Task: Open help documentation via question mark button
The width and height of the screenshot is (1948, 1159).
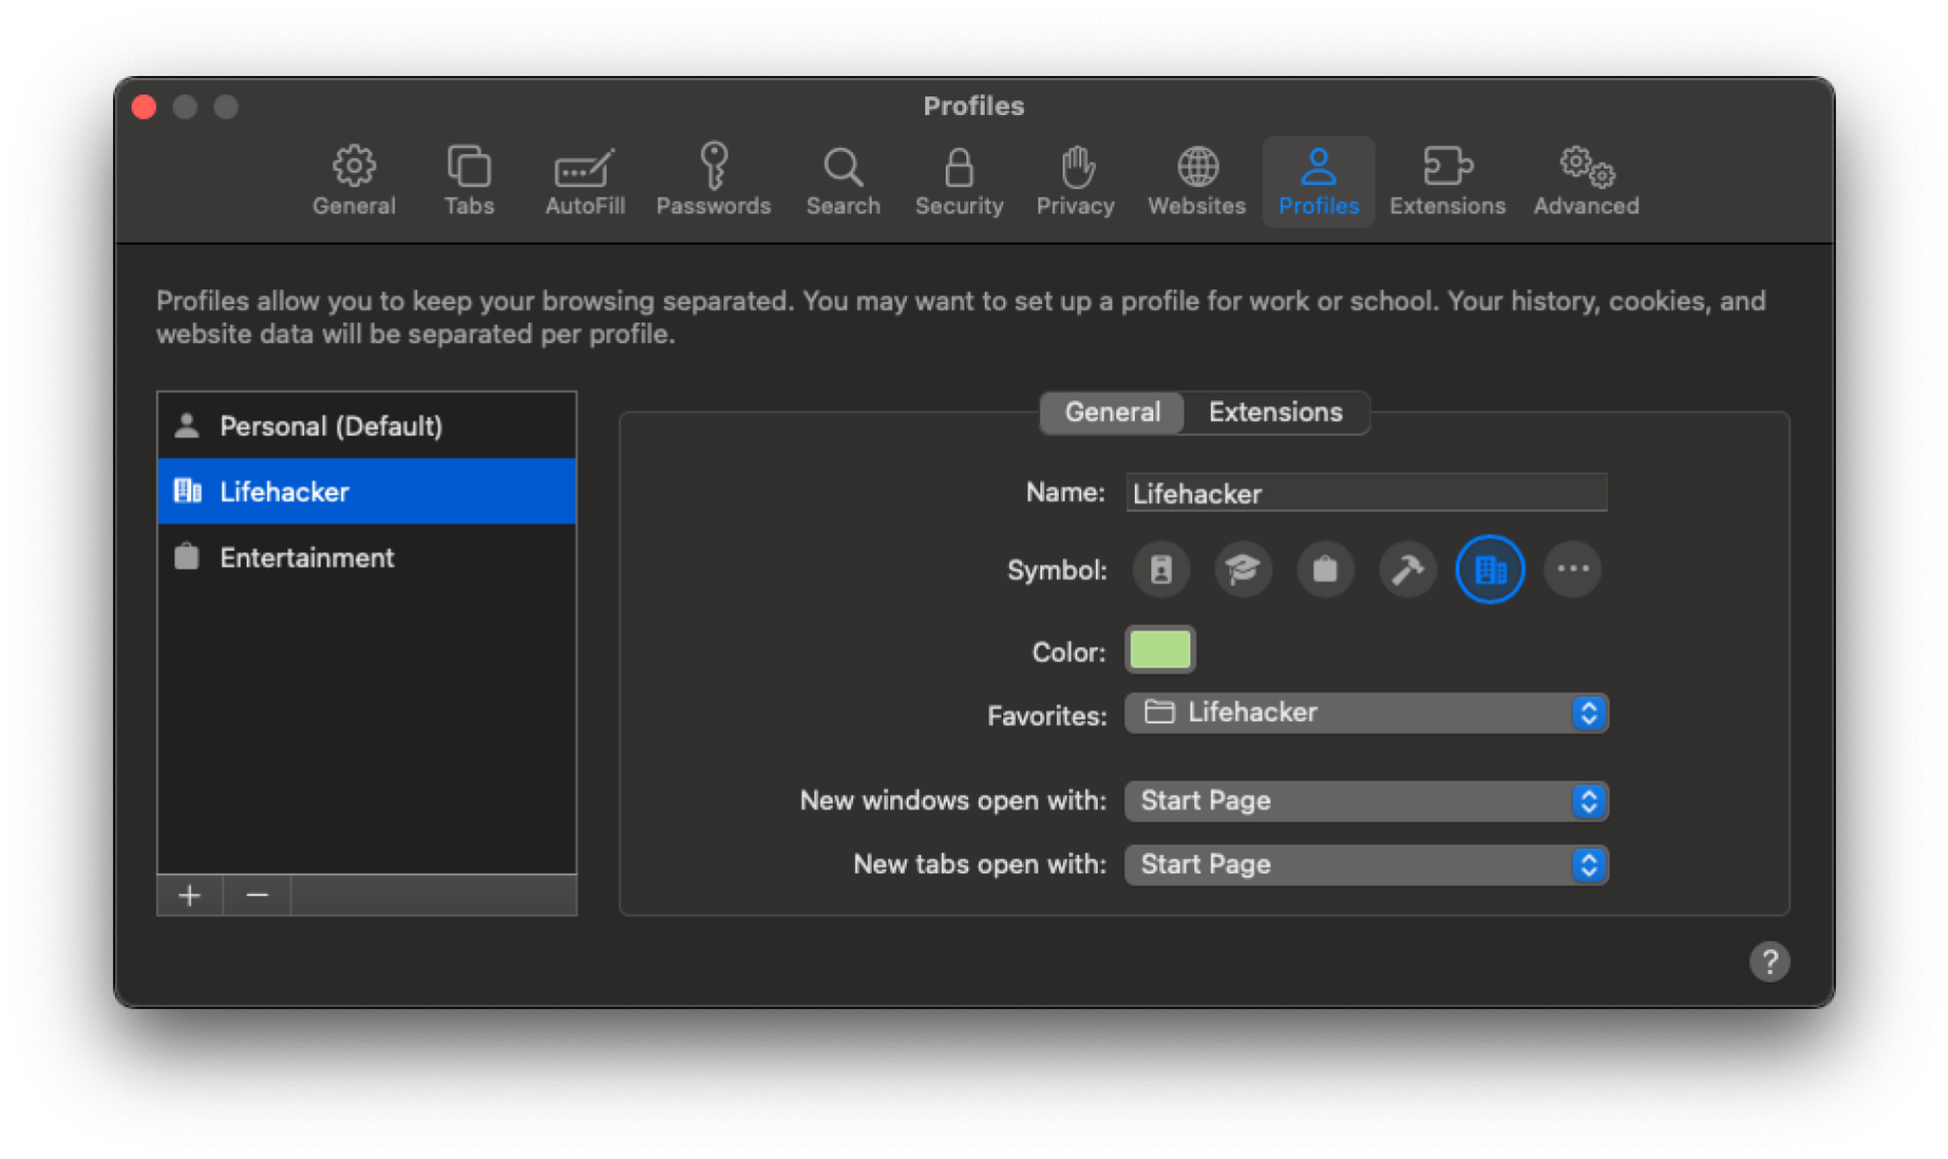Action: coord(1770,963)
